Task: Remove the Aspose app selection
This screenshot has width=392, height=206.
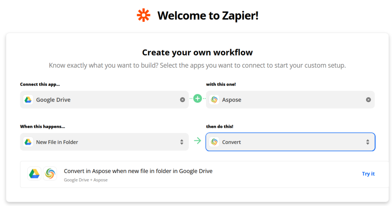Action: coord(368,100)
